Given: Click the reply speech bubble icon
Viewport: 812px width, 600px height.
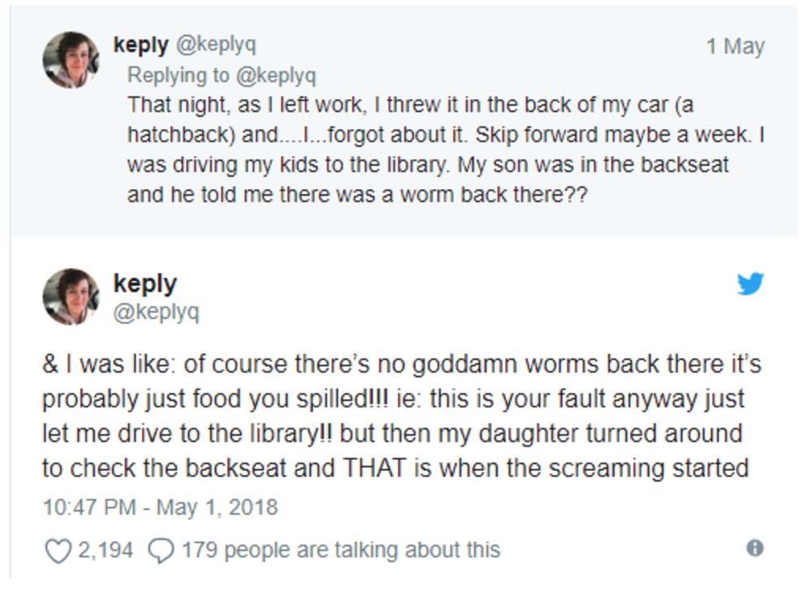Looking at the screenshot, I should tap(161, 551).
